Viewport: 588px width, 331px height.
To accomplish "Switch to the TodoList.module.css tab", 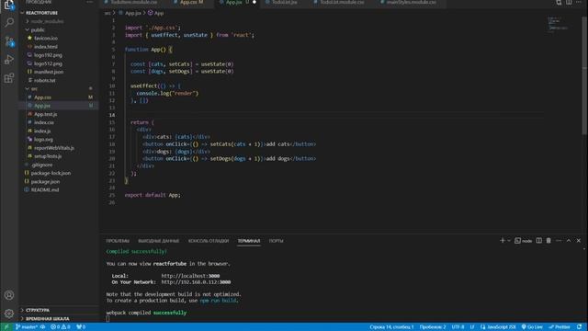I will pyautogui.click(x=342, y=2).
